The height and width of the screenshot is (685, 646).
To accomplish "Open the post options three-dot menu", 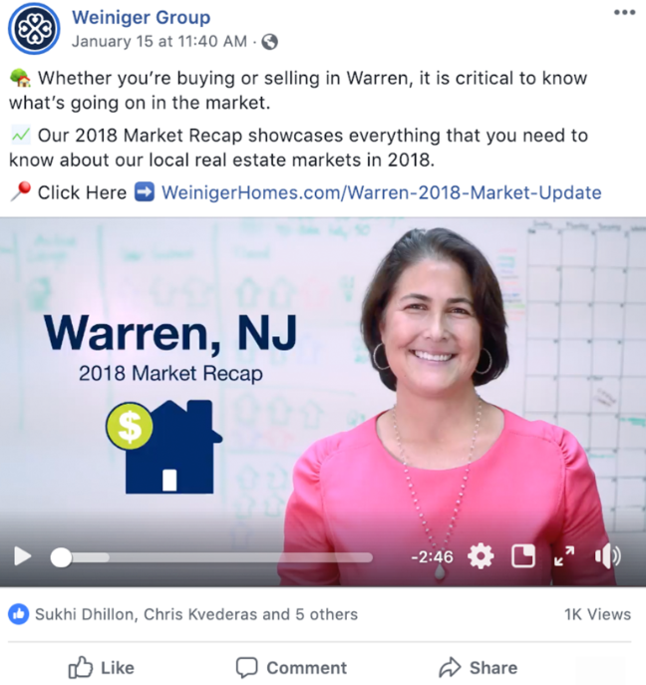I will [625, 12].
